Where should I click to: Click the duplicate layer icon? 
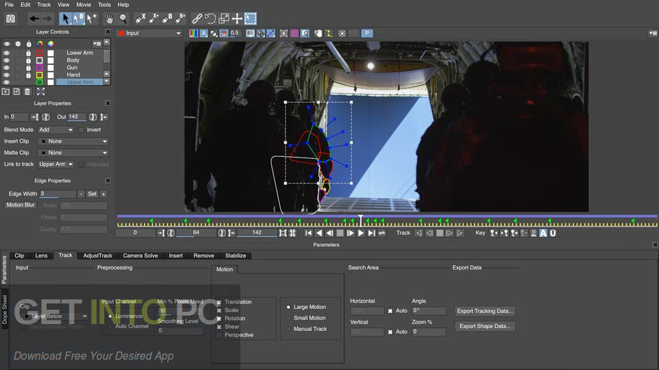17,92
